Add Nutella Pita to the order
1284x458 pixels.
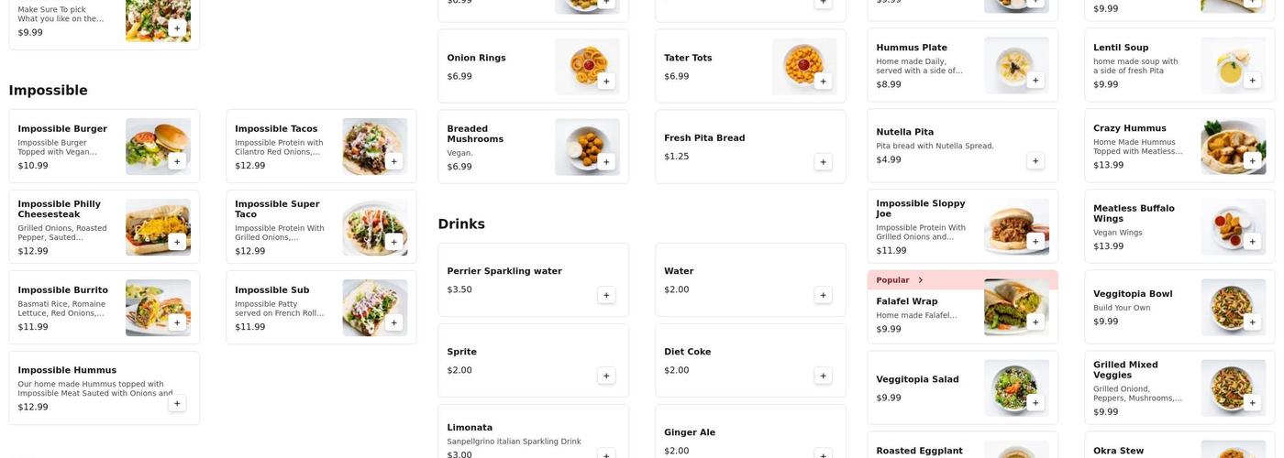tap(1035, 161)
